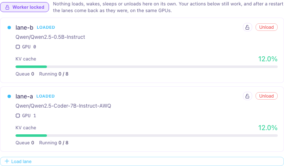Click the lane-b KV cache progress bar

[147, 67]
